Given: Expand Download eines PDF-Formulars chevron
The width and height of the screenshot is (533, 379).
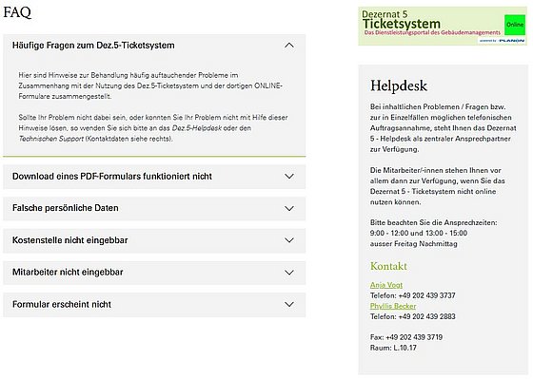Looking at the screenshot, I should coord(289,177).
